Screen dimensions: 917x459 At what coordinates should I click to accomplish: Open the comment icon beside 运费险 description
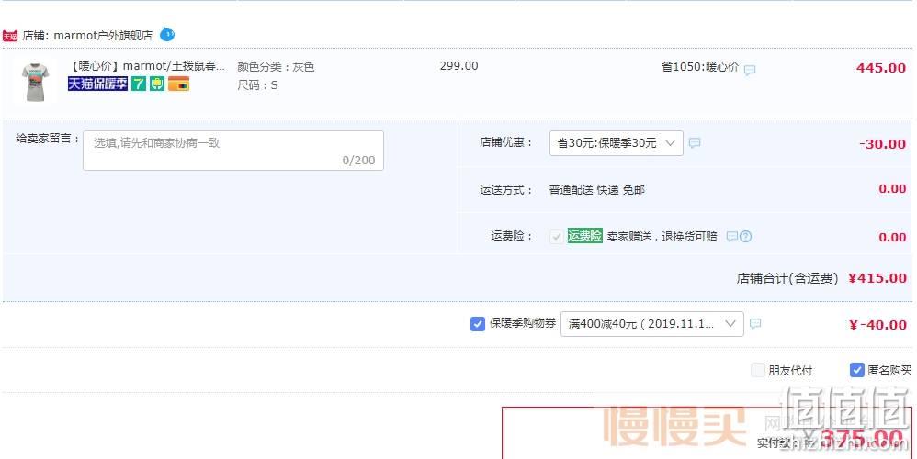731,237
